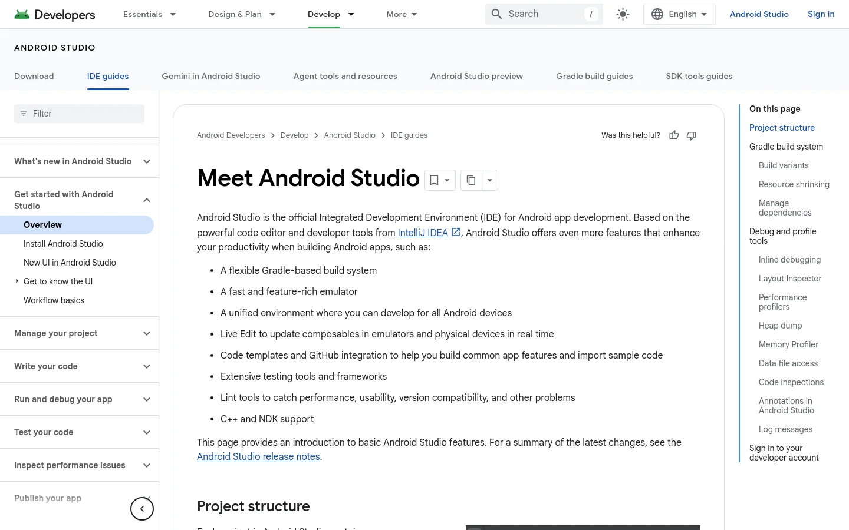Click the Sign in link
Image resolution: width=849 pixels, height=530 pixels.
[x=821, y=14]
